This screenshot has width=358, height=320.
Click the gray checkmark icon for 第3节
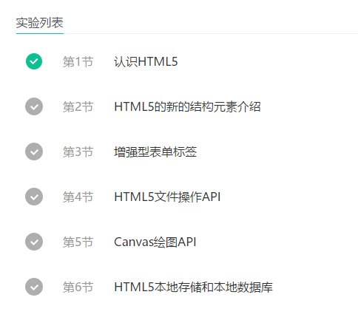(x=34, y=152)
